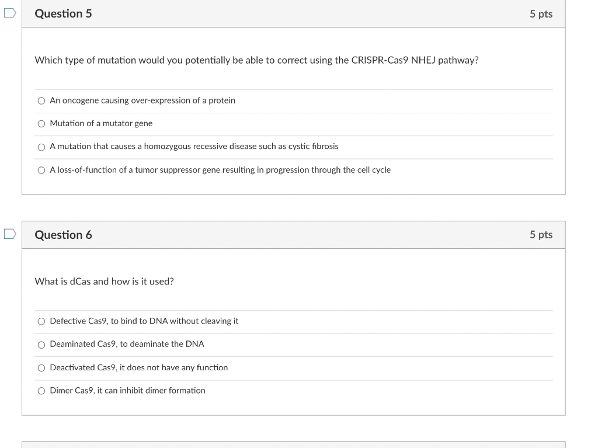The width and height of the screenshot is (598, 448).
Task: Flag Question 6 with the bookmark icon
Action: [x=10, y=234]
